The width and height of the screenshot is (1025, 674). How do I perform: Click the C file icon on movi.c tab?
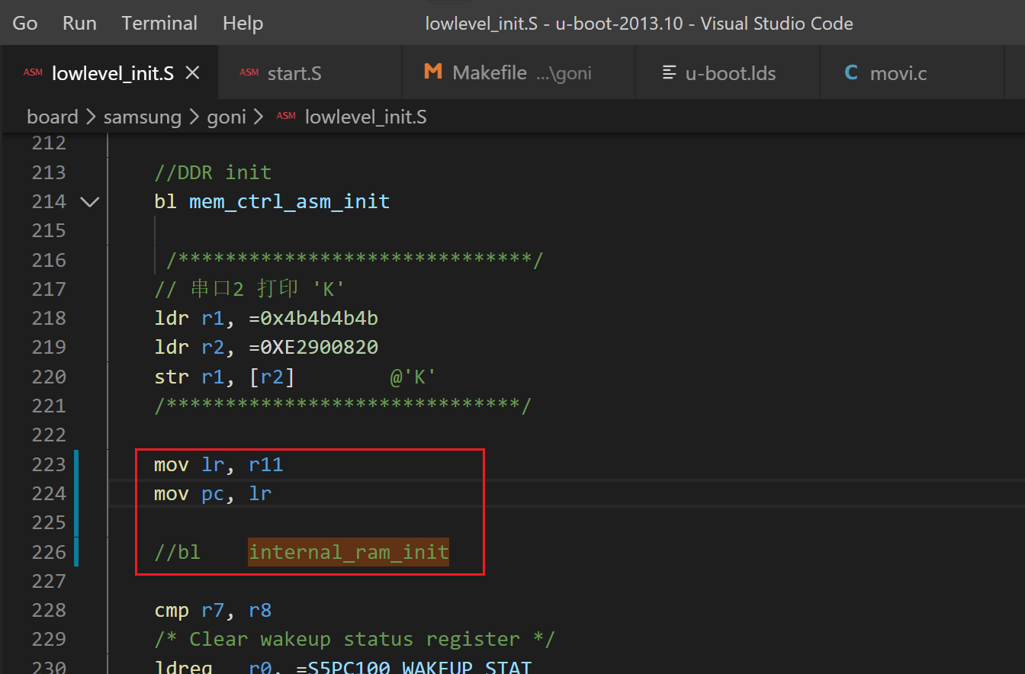tap(852, 73)
